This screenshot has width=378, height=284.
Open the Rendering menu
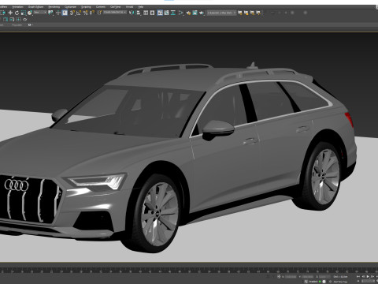click(x=54, y=7)
